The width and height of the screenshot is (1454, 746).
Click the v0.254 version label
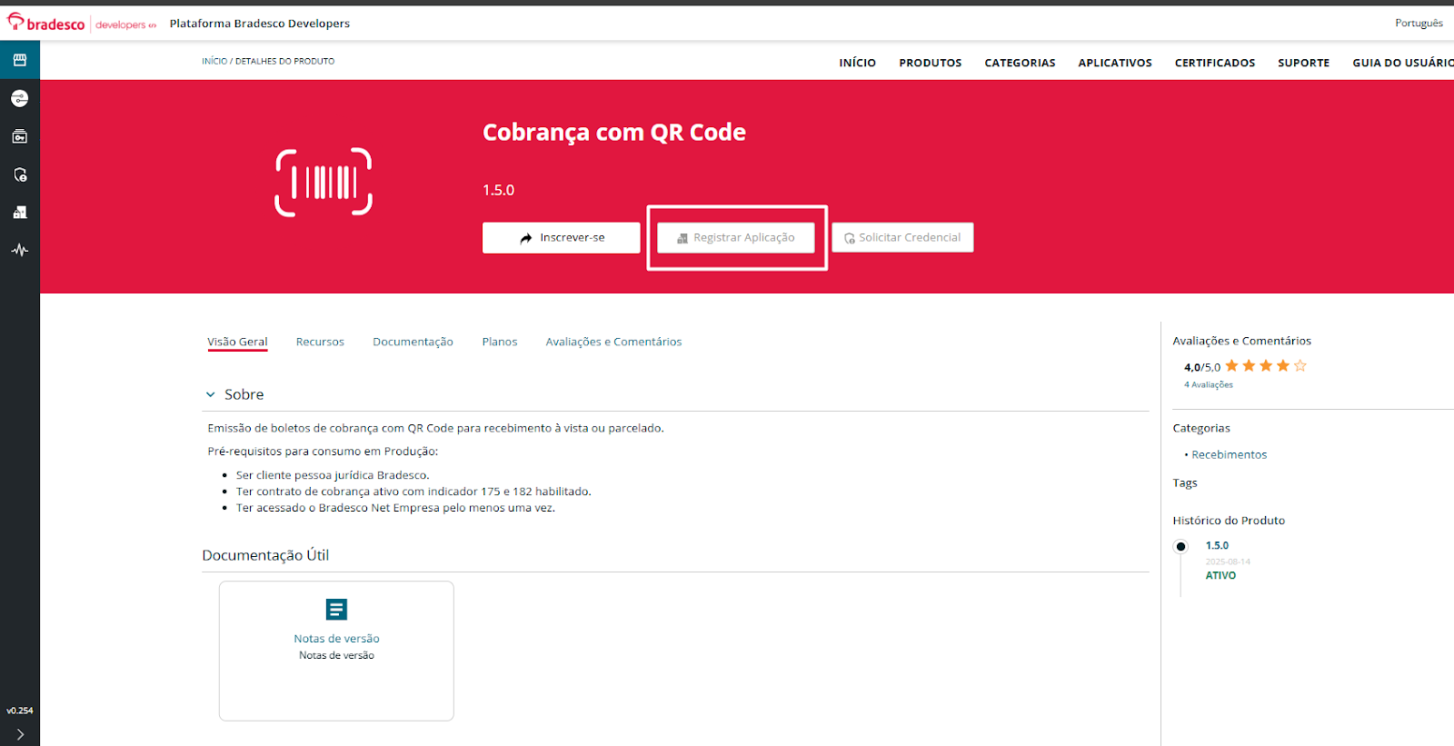tap(20, 711)
